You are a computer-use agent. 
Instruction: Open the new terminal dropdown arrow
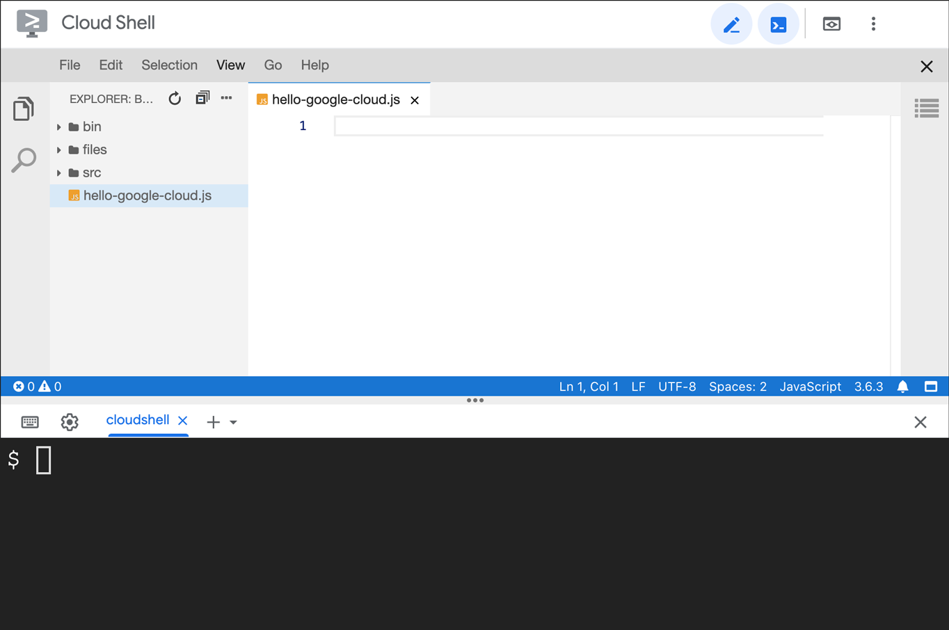point(234,422)
